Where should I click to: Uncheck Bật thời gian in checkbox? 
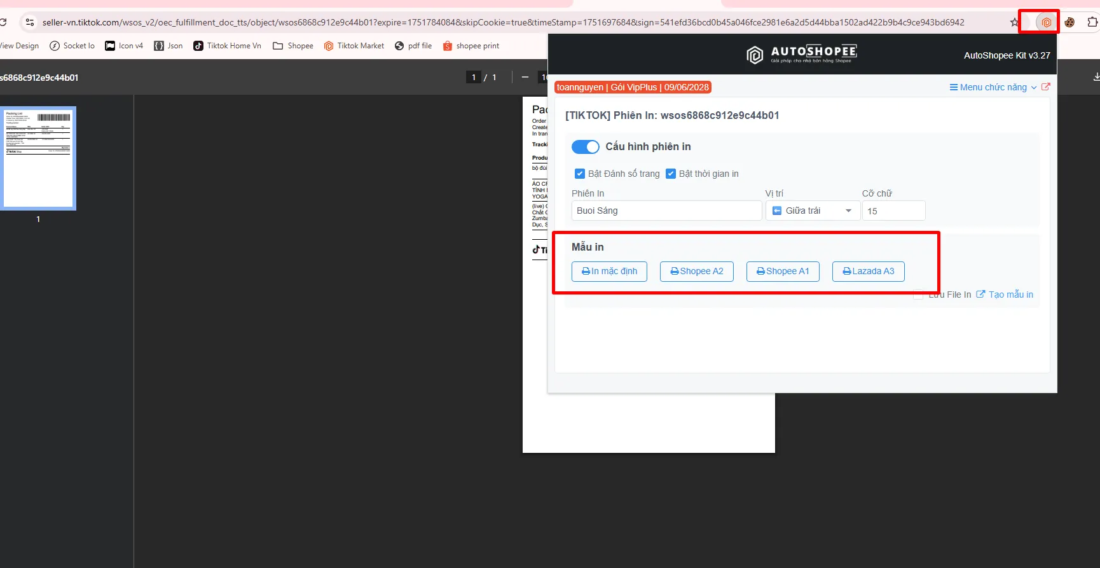pos(671,174)
